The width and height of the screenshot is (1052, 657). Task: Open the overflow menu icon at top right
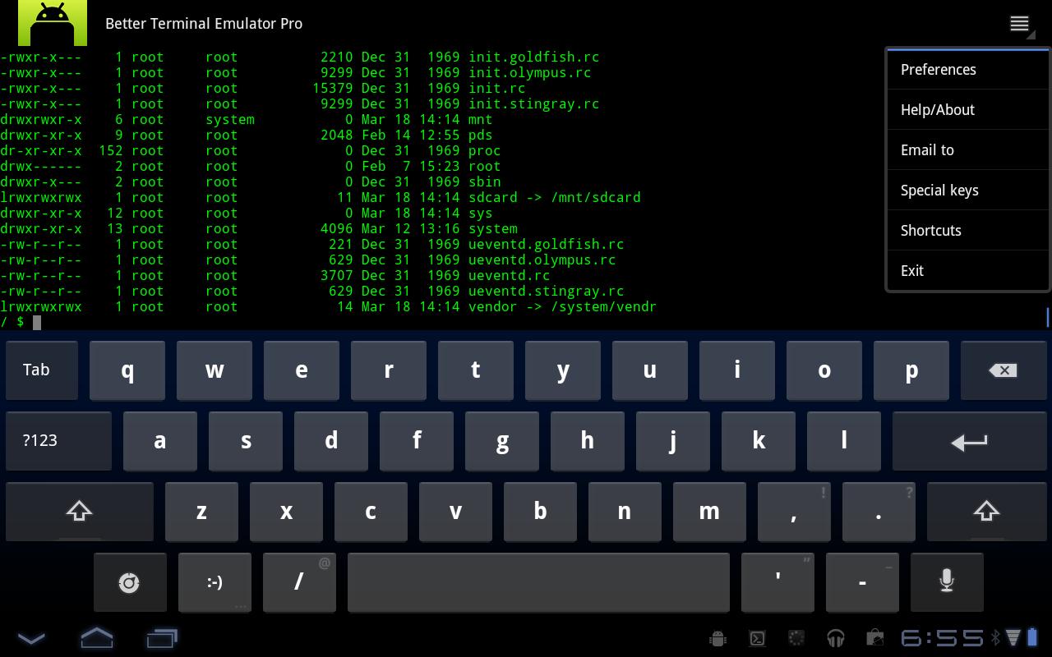[x=1020, y=24]
